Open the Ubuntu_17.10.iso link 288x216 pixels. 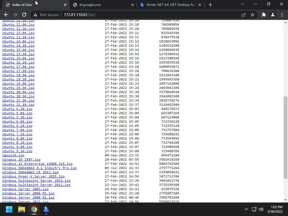[x=18, y=71]
